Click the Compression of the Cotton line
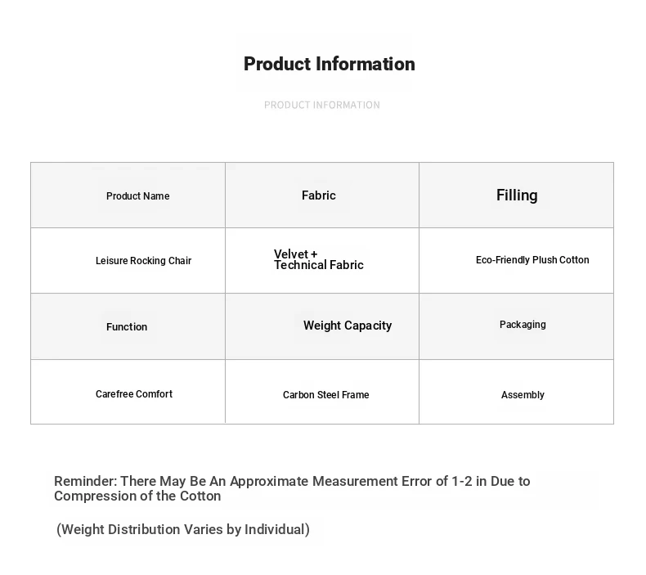This screenshot has height=575, width=646. [137, 496]
